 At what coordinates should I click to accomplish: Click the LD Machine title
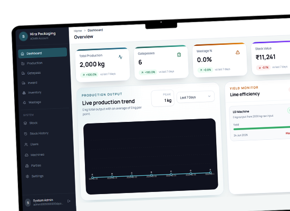[241, 112]
